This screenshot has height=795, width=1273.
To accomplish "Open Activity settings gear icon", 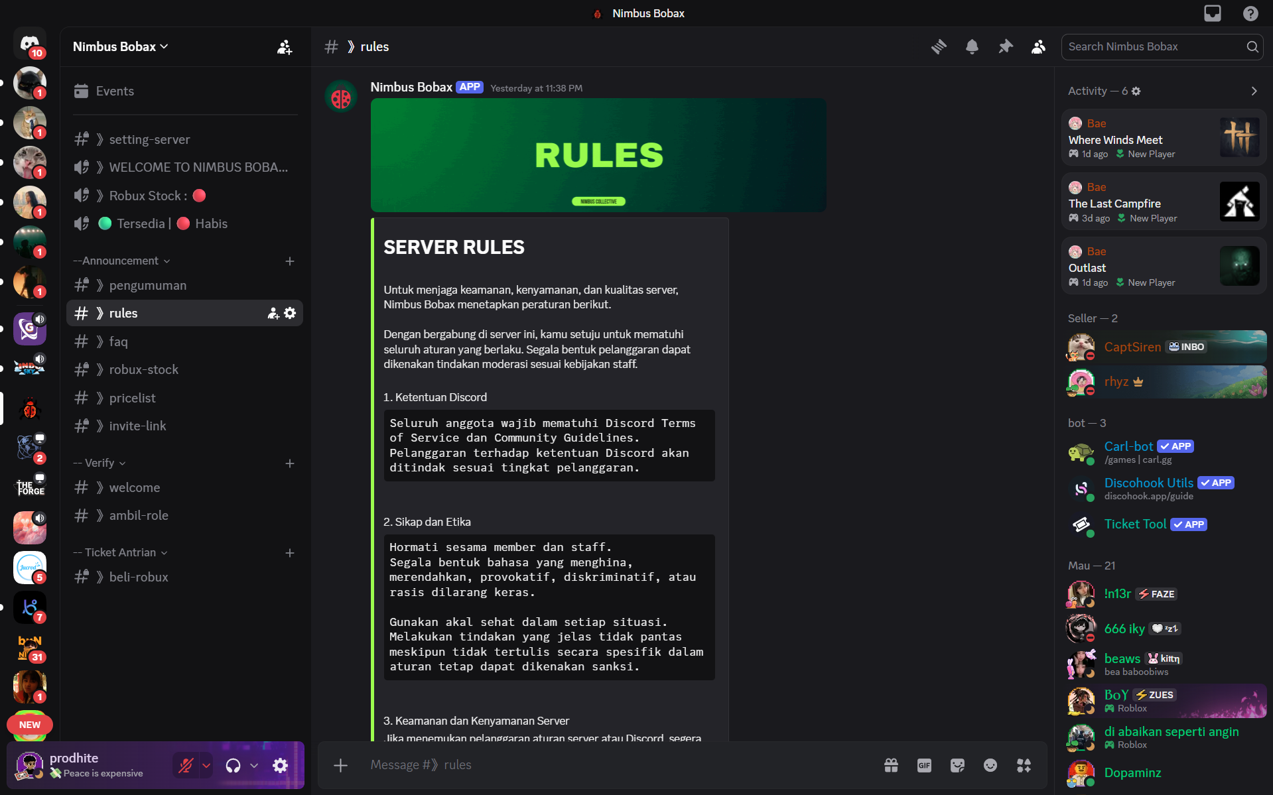I will click(x=1136, y=91).
